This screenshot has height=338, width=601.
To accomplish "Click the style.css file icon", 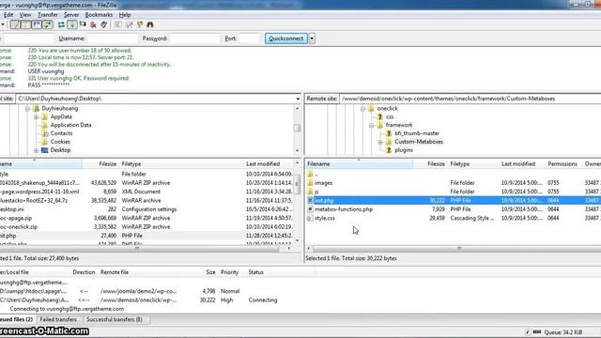I will coord(310,218).
